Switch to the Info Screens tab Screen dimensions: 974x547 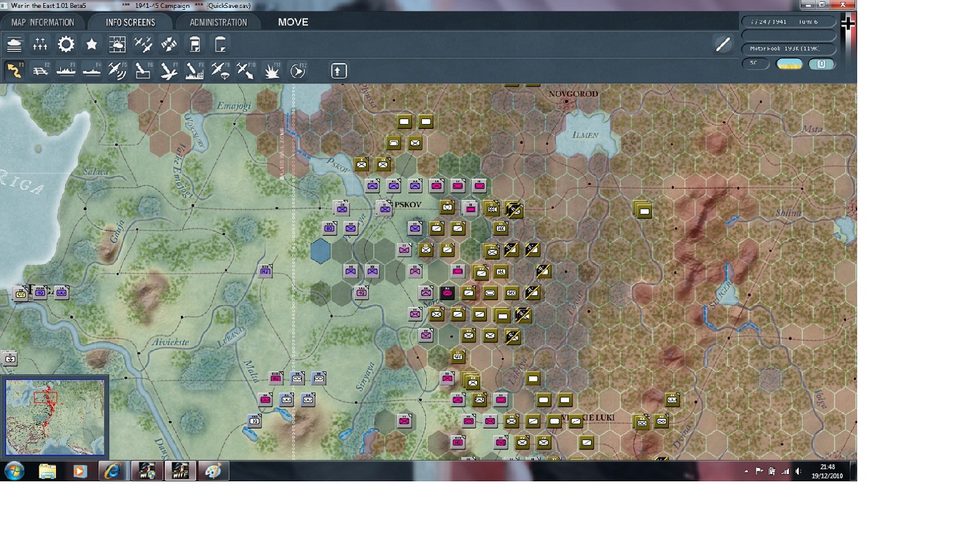(x=130, y=22)
